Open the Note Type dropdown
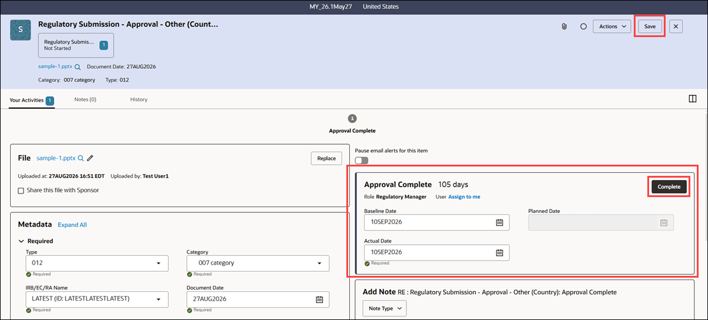Screen dimensions: 708x320 [384, 308]
